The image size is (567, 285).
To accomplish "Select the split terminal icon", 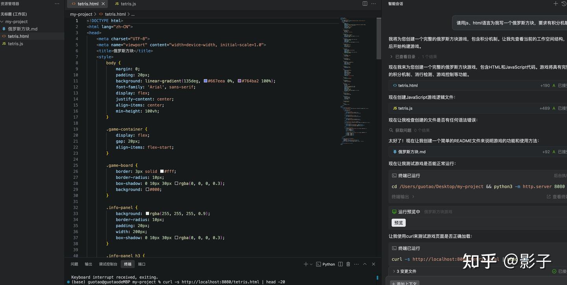I will click(340, 264).
